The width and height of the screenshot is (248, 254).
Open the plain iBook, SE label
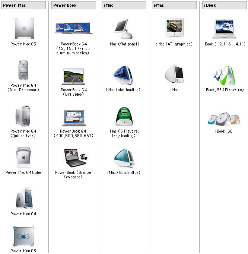pos(224,131)
